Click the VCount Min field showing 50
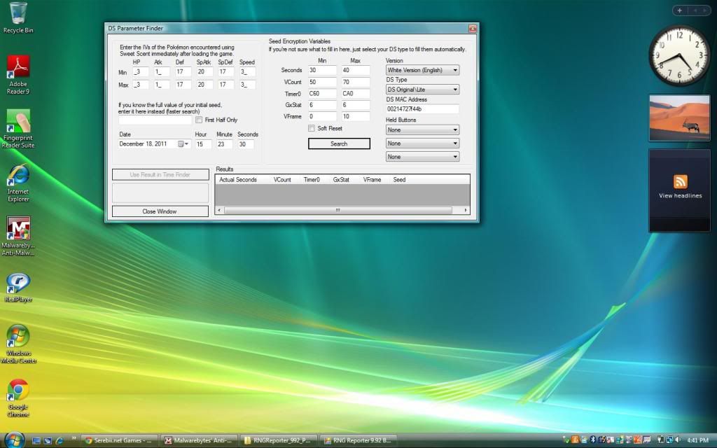Screen dimensions: 717x448 [x=322, y=82]
